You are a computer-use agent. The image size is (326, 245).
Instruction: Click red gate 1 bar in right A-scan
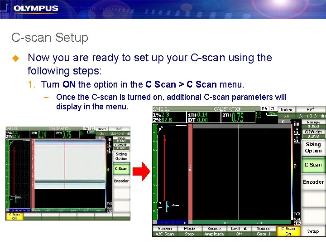pyautogui.click(x=164, y=168)
